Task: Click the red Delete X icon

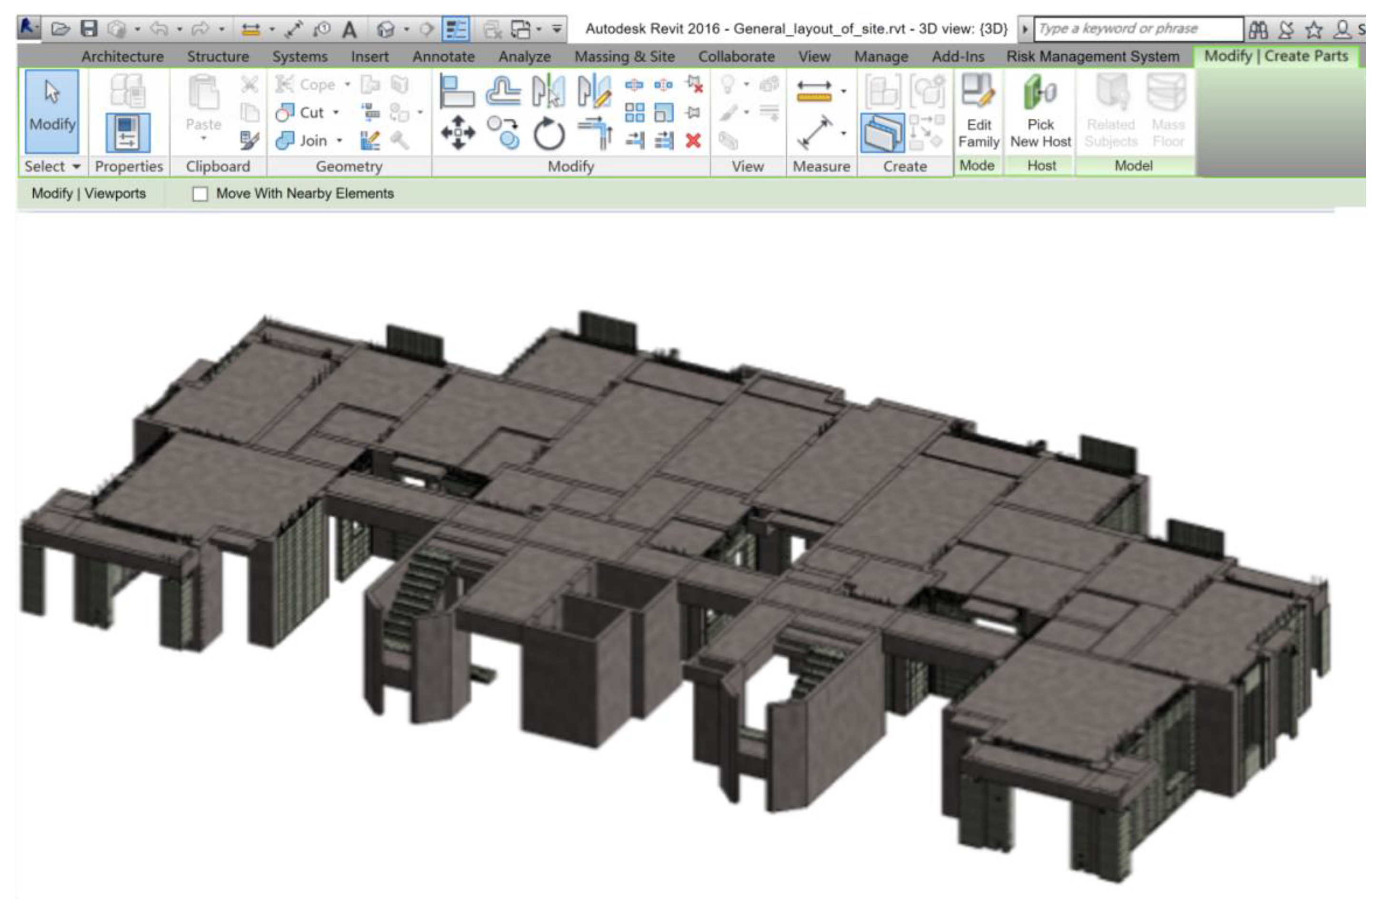Action: click(693, 140)
